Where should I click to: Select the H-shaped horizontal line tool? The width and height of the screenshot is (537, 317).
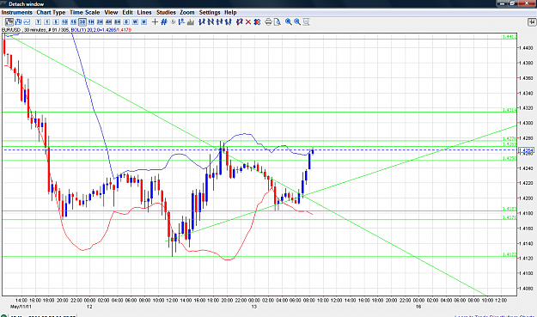pos(220,22)
